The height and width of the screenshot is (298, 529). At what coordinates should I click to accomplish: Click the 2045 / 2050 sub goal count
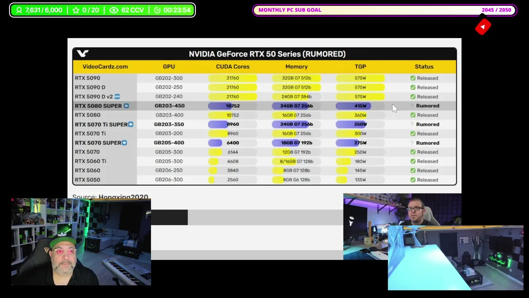pos(496,10)
